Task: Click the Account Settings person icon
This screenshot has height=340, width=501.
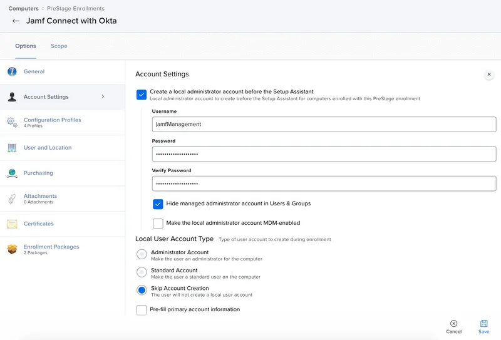Action: [x=12, y=97]
